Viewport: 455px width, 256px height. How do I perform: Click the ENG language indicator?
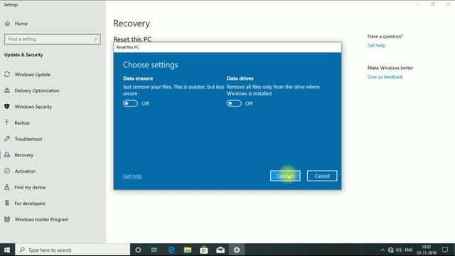click(x=409, y=250)
